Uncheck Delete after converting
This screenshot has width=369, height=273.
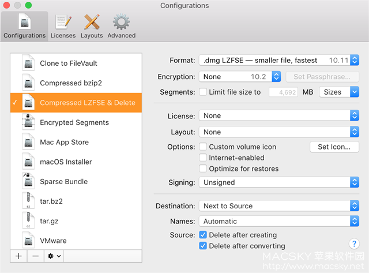click(x=203, y=246)
